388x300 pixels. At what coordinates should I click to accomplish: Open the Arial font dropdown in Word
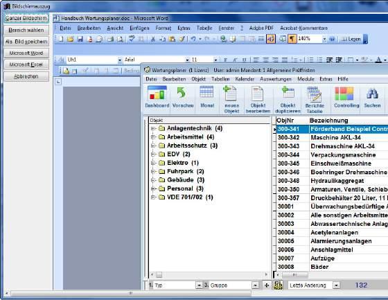(187, 60)
